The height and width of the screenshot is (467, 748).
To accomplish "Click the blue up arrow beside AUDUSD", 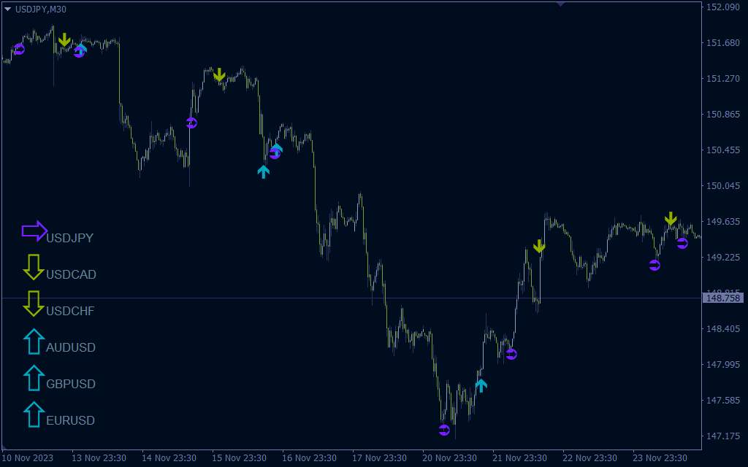I will pos(34,341).
